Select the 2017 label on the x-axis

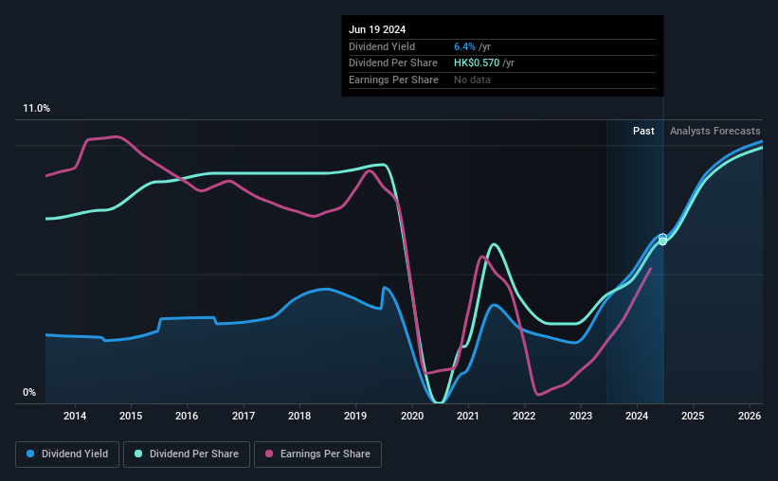click(244, 416)
